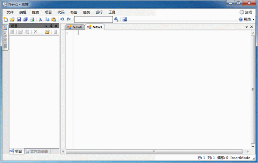Open the document tab list dropdown
This screenshot has height=163, width=258.
(x=247, y=27)
